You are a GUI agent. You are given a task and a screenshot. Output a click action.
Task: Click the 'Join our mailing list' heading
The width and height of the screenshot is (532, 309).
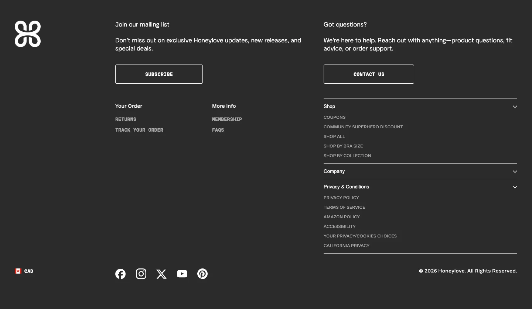142,24
